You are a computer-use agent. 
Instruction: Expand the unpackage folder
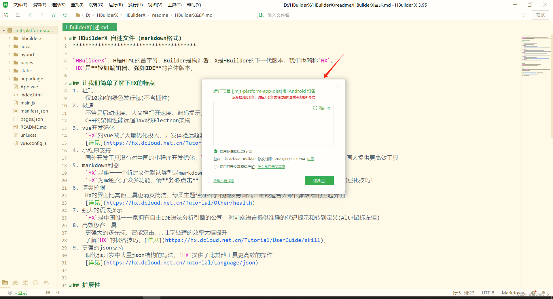point(10,79)
